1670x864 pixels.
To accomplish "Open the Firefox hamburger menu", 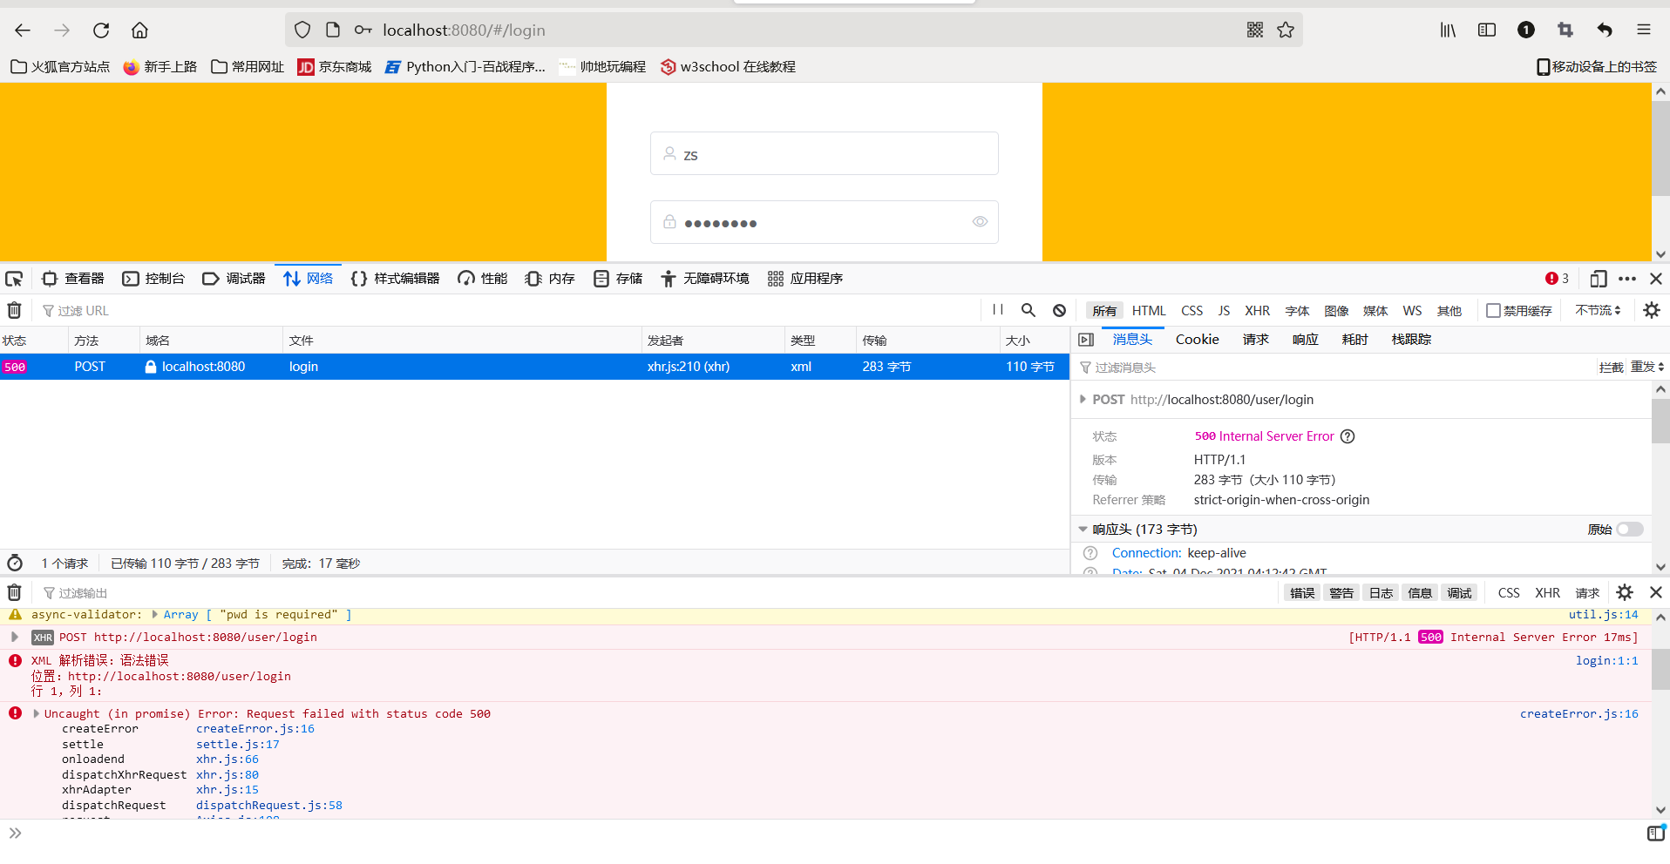I will tap(1644, 30).
